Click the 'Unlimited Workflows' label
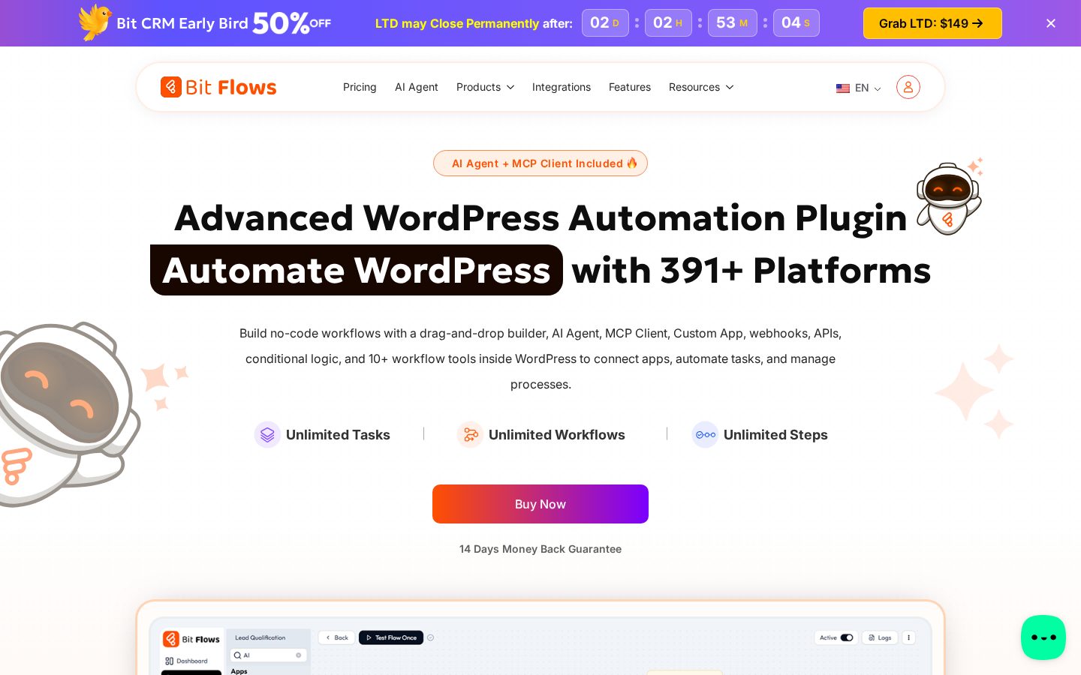This screenshot has width=1081, height=675. click(x=557, y=435)
